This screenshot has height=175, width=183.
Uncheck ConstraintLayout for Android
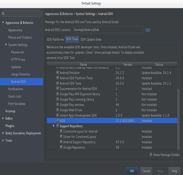pos(61,131)
